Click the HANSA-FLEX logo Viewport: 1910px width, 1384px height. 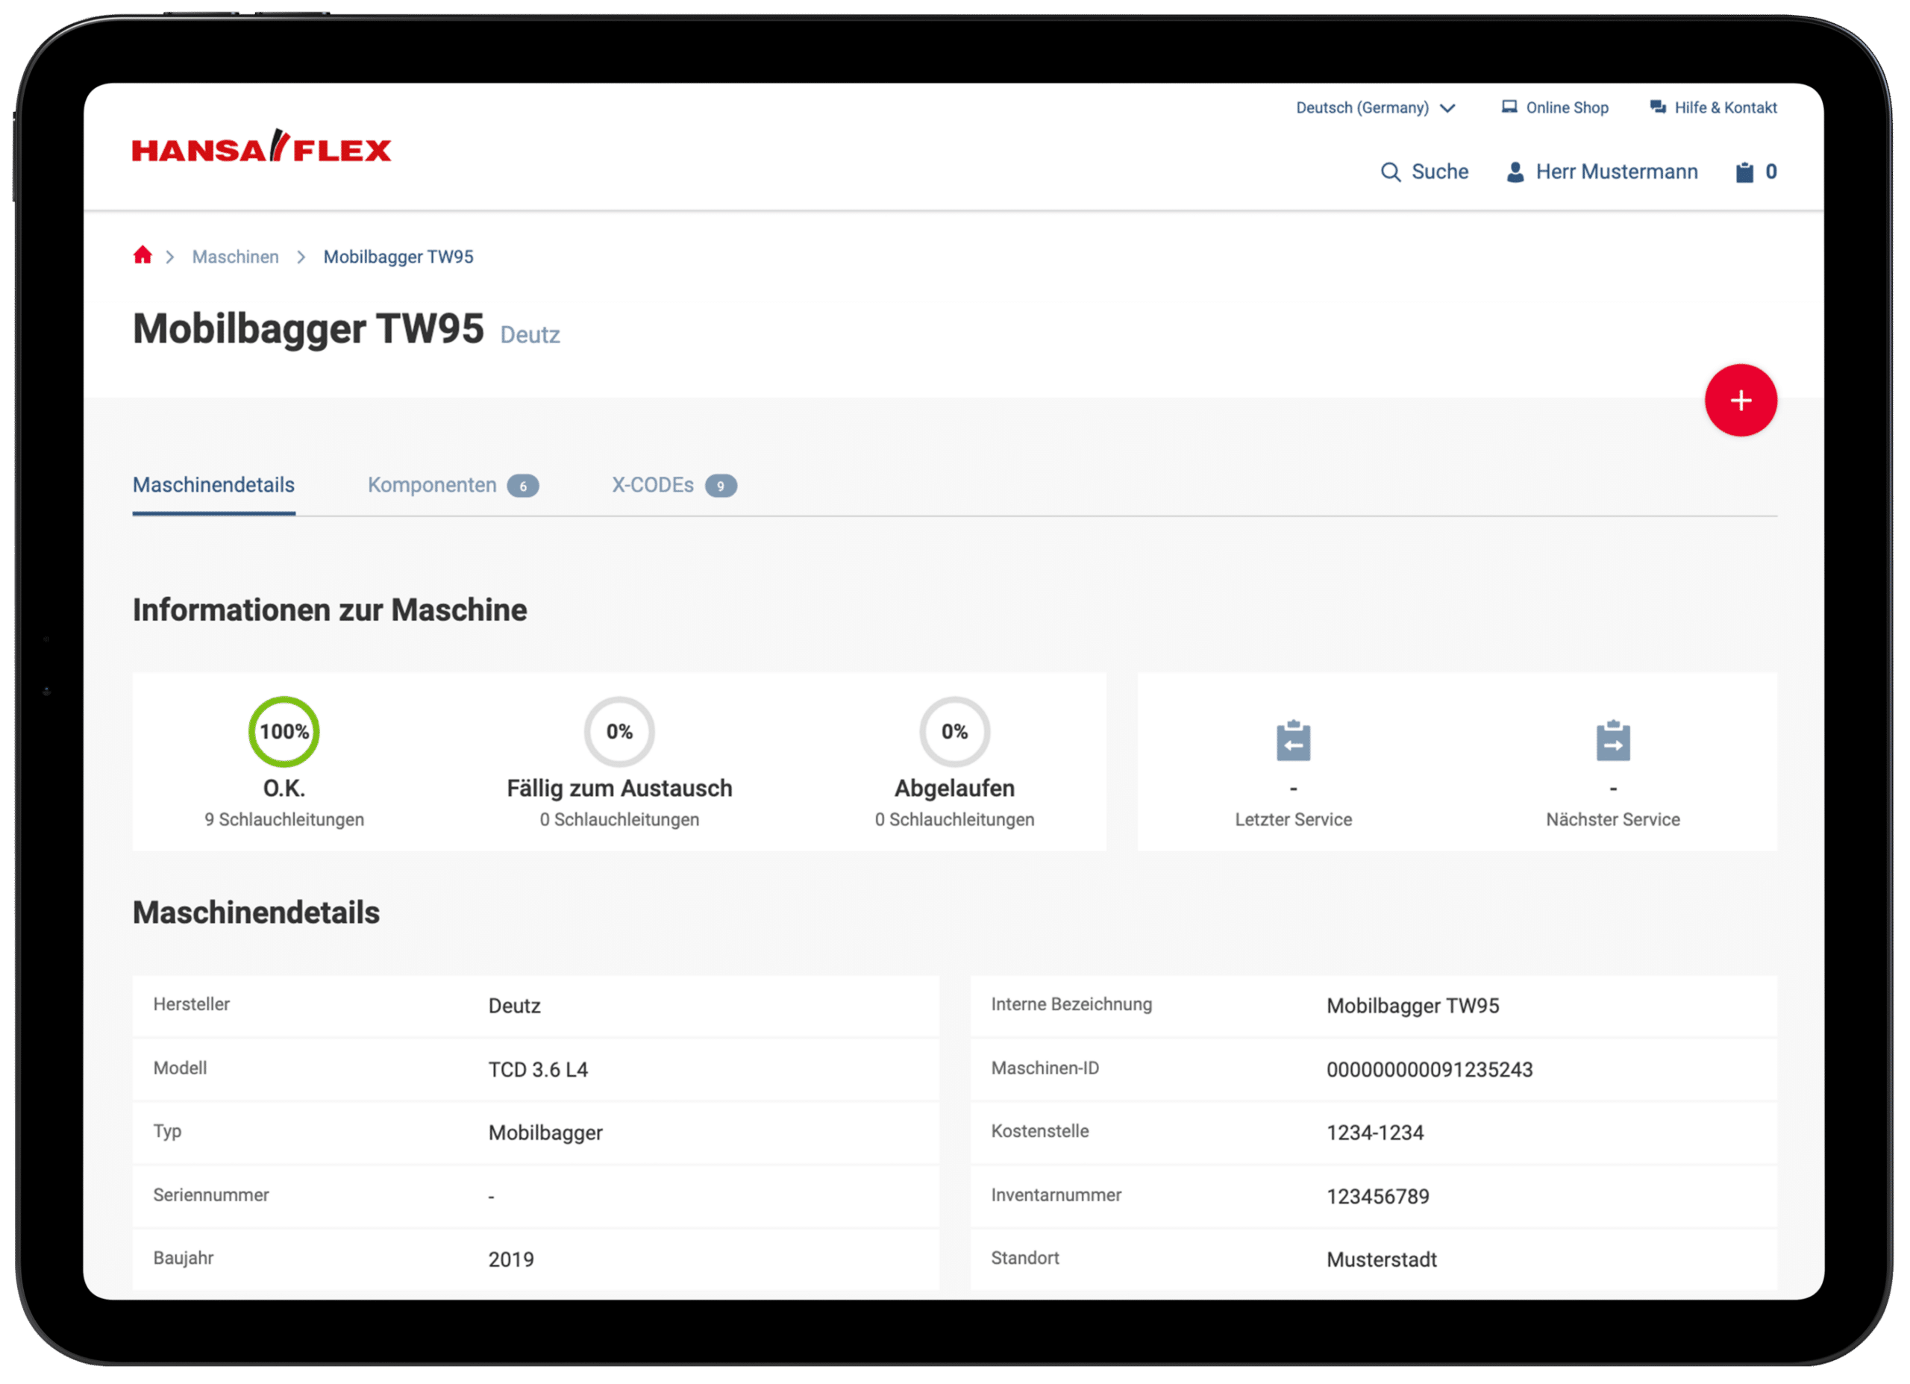pos(262,148)
